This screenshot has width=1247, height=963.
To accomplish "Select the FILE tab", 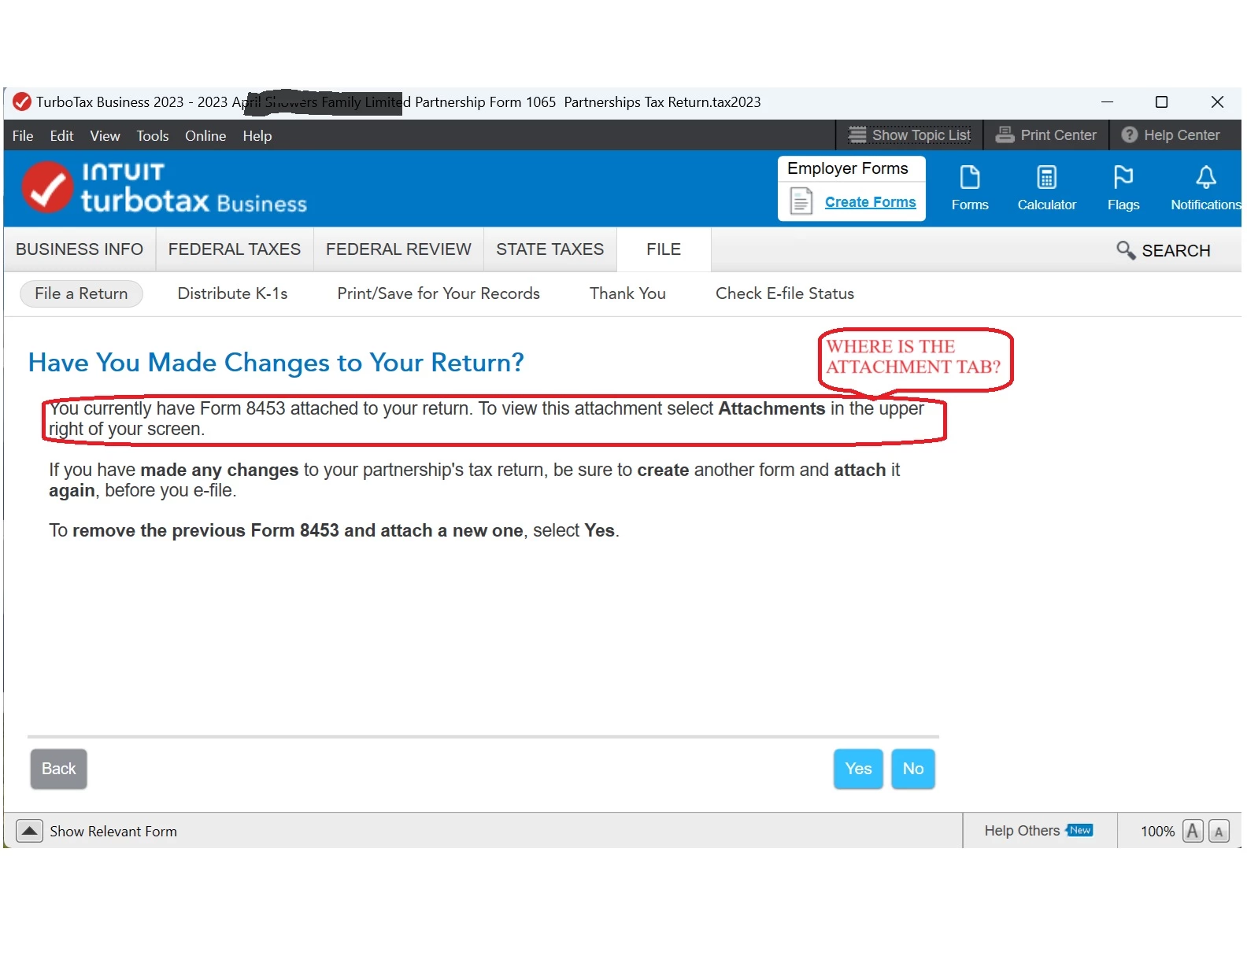I will [x=664, y=249].
